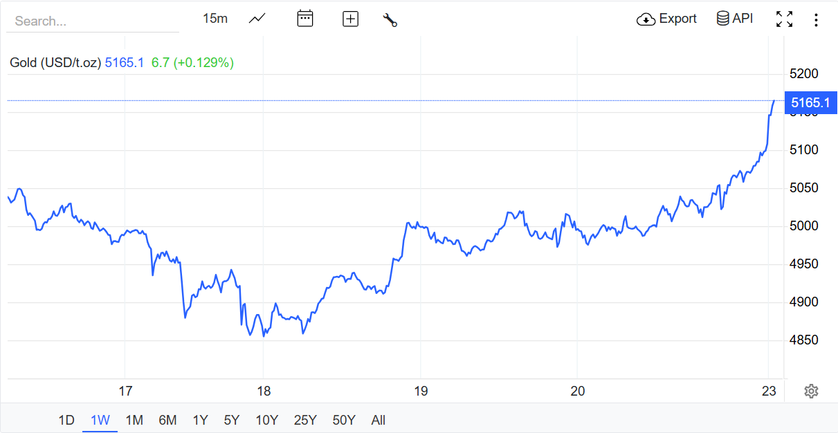The height and width of the screenshot is (433, 838).
Task: Show the 10Y price history
Action: coord(266,420)
